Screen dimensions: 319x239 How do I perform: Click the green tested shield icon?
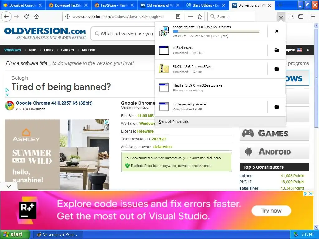tap(127, 166)
